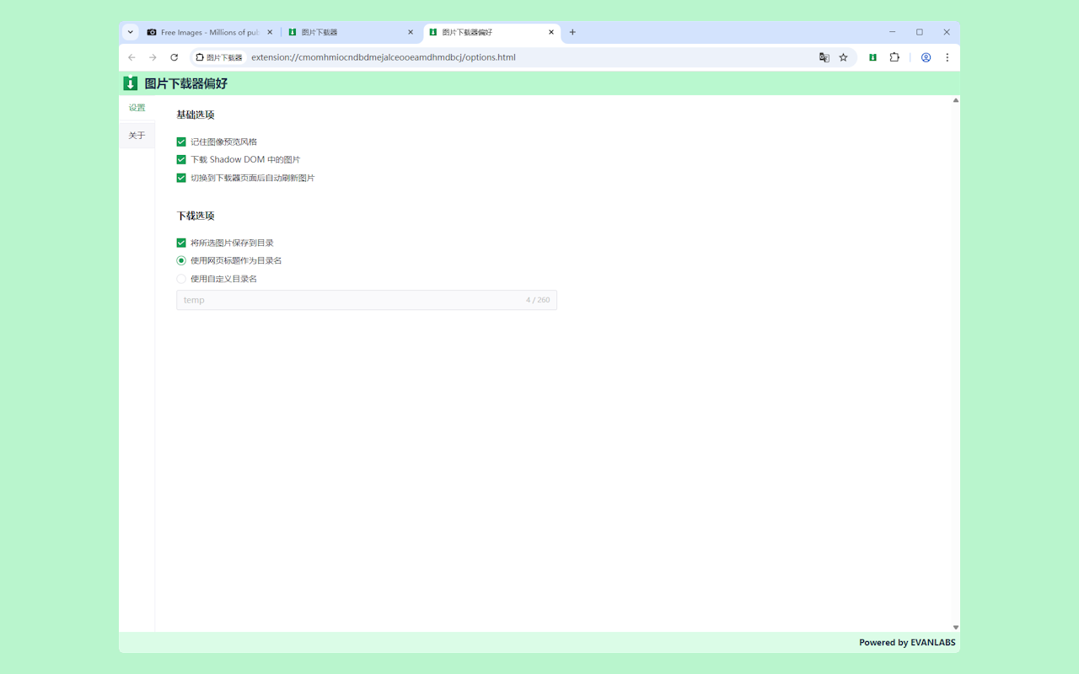This screenshot has width=1079, height=674.
Task: Click the 下载选项 heading
Action: coord(196,216)
